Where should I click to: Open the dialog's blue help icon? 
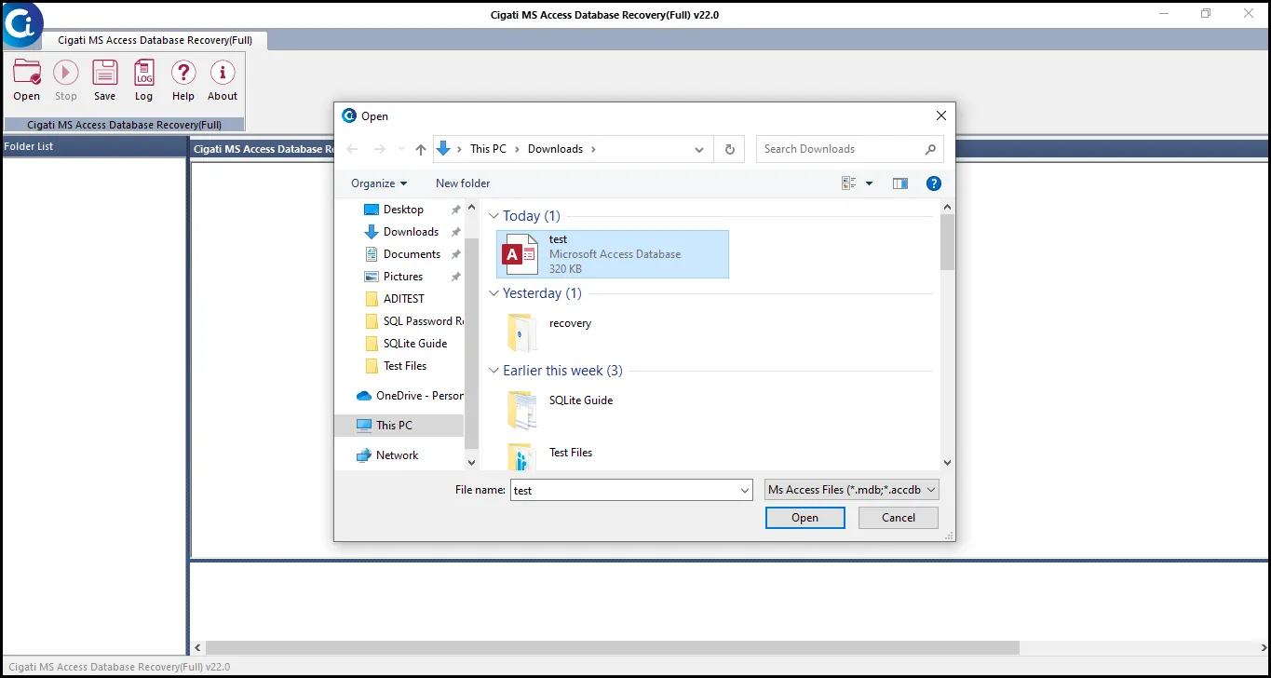click(934, 183)
